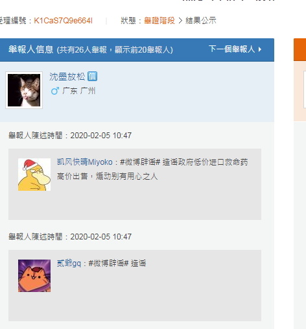
Task: Click the chevron between status stages
Action: click(180, 21)
